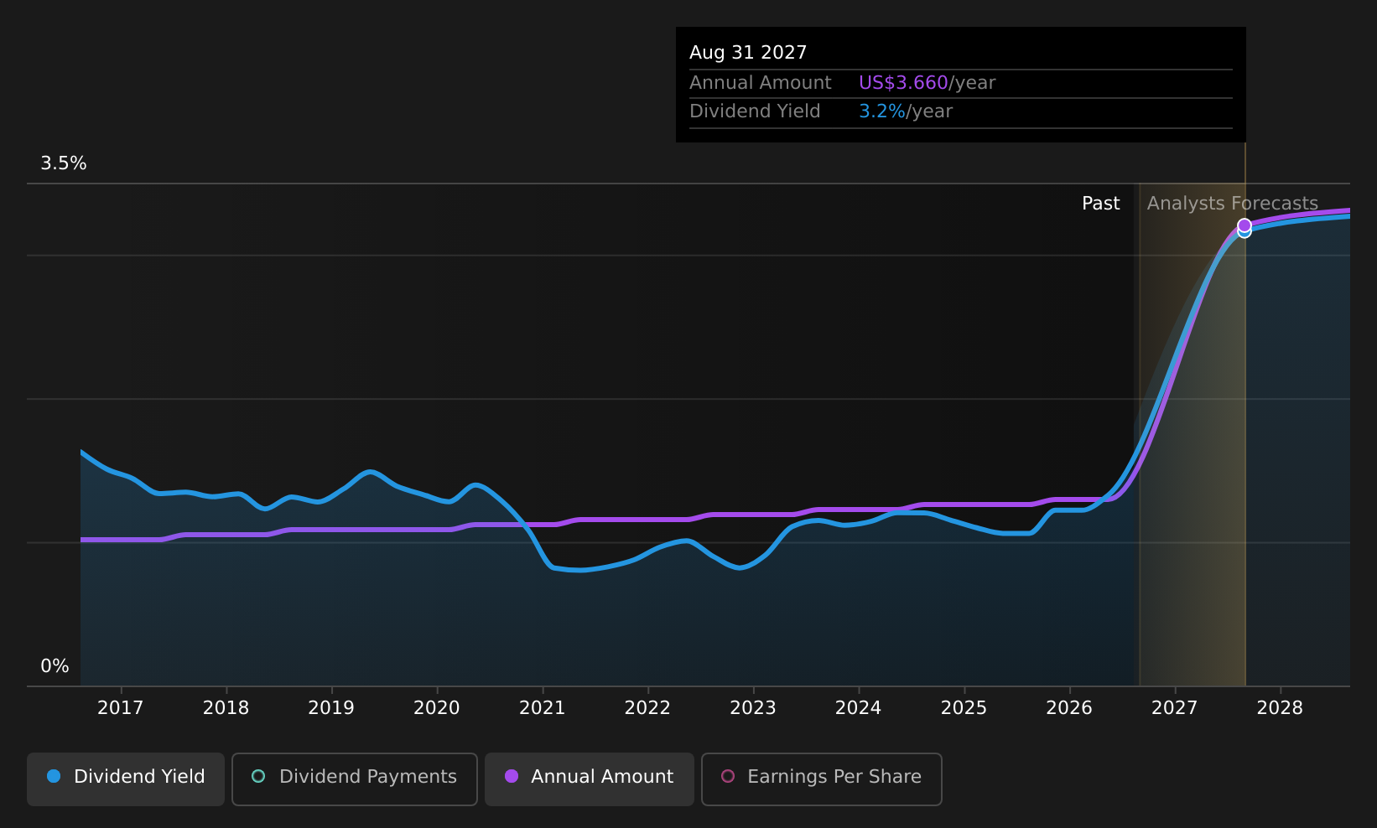Select the 2028 x-axis label
Image resolution: width=1377 pixels, height=828 pixels.
click(1281, 708)
